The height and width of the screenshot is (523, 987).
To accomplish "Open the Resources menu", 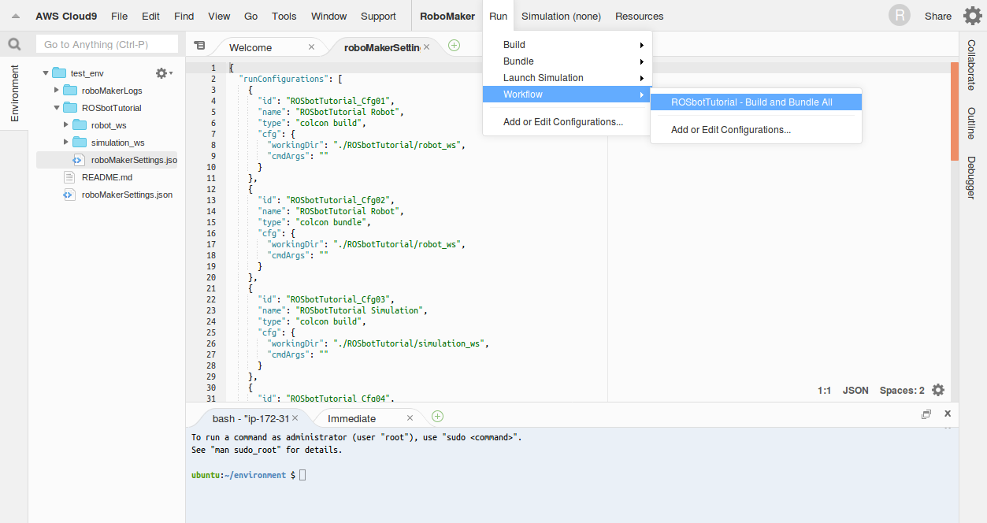I will (x=640, y=16).
